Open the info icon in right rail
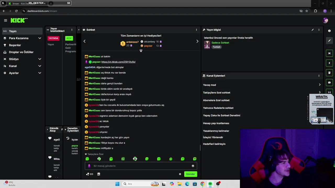The height and width of the screenshot is (188, 335). [x=329, y=31]
